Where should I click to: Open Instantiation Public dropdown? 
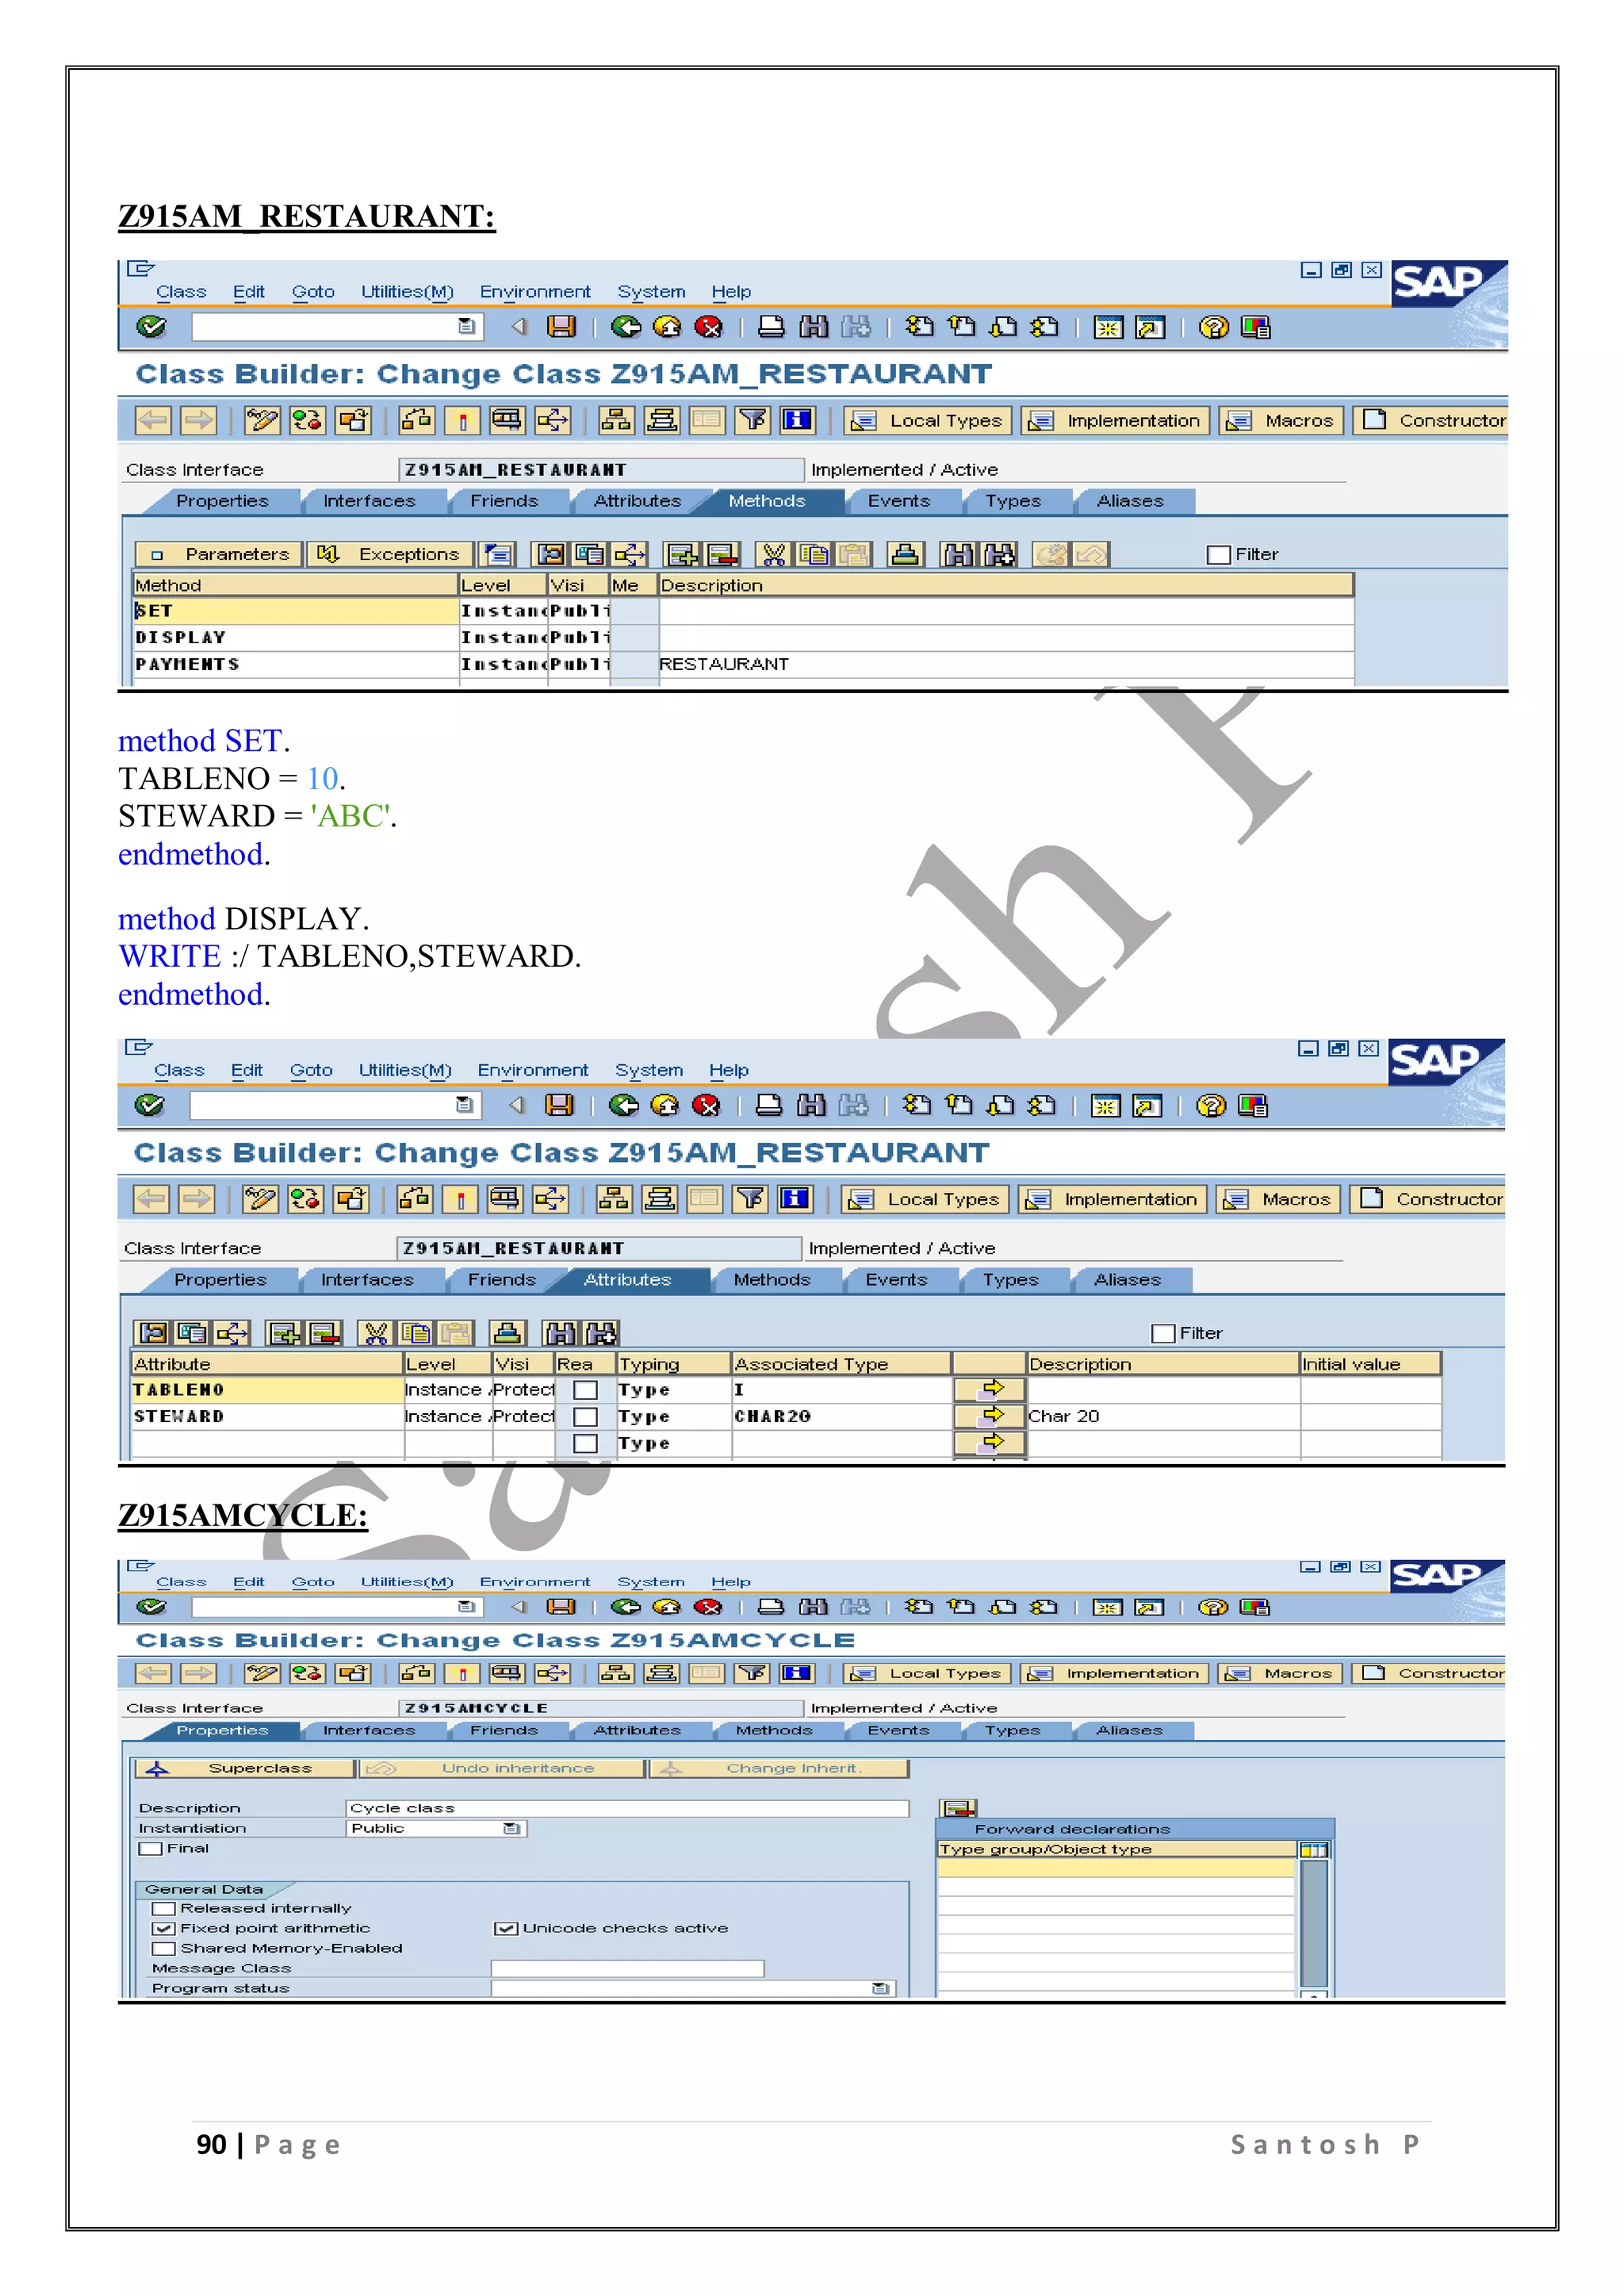[x=512, y=1829]
